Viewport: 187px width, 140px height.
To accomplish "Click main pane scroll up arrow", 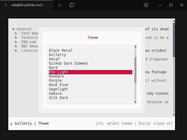I will [174, 21].
